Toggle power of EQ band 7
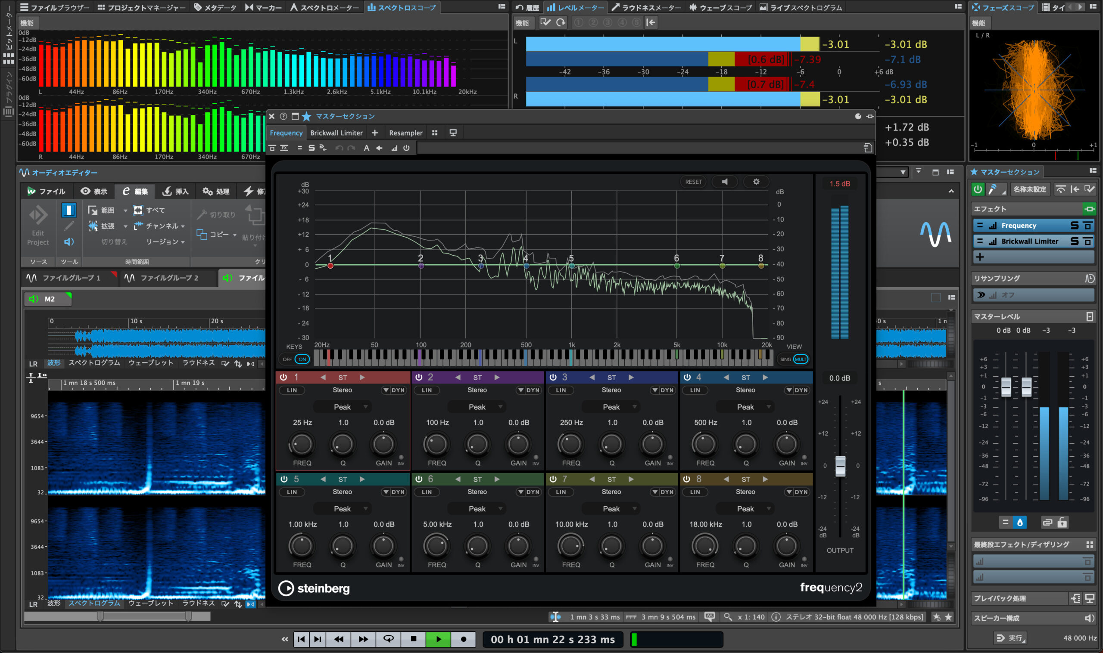The image size is (1103, 653). (553, 479)
